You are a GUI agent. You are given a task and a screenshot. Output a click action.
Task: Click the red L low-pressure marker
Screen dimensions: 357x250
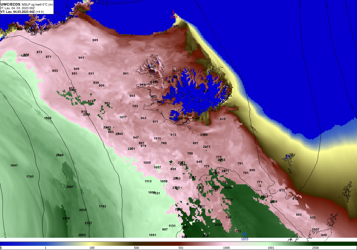coord(174,12)
